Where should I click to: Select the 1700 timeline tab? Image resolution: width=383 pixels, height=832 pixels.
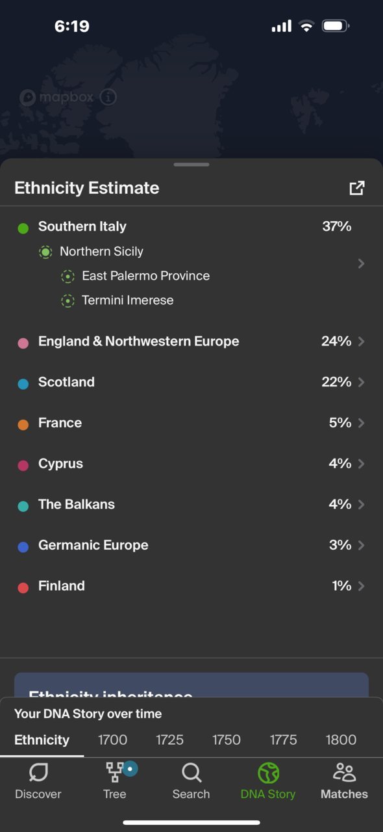[112, 740]
